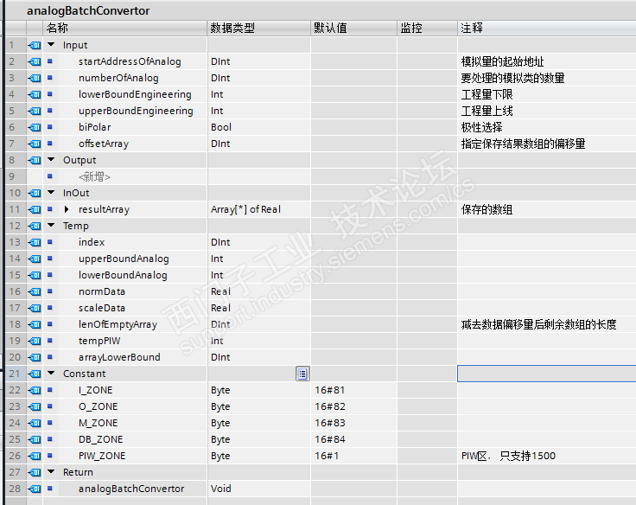Click the interface icon on I_ZONE row

pos(35,390)
